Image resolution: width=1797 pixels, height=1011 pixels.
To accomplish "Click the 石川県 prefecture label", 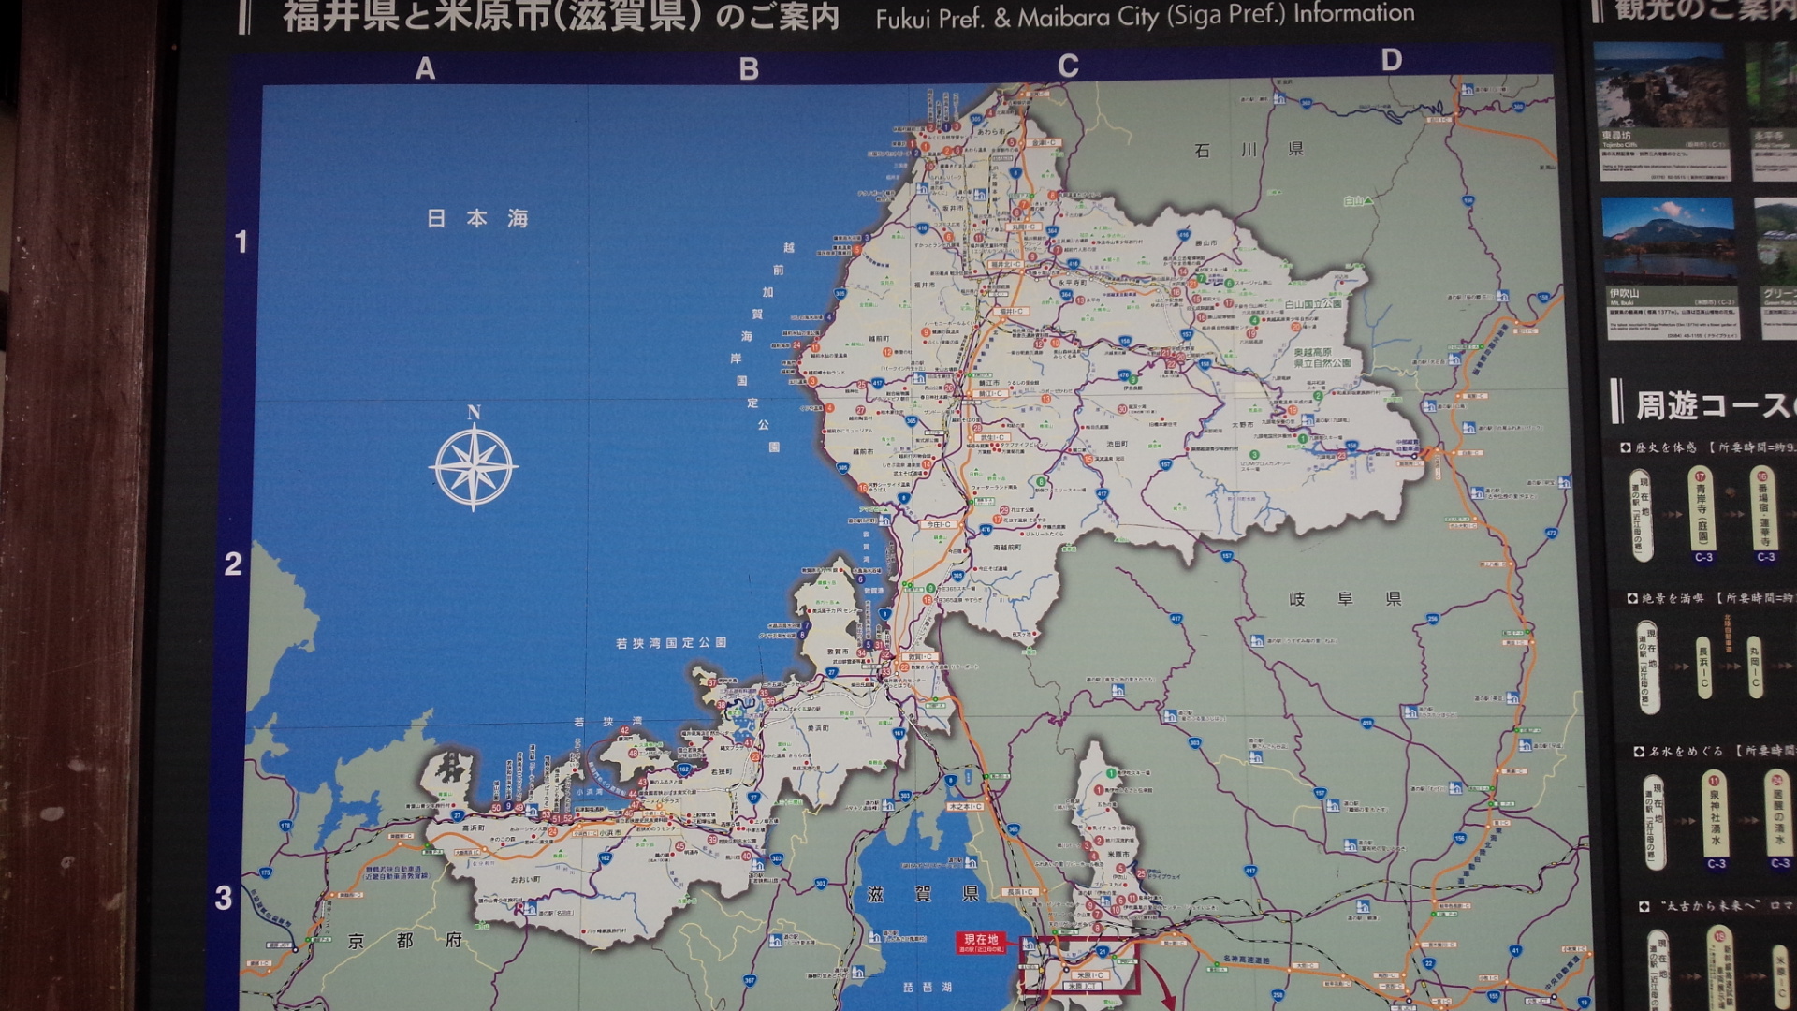I will 1249,150.
